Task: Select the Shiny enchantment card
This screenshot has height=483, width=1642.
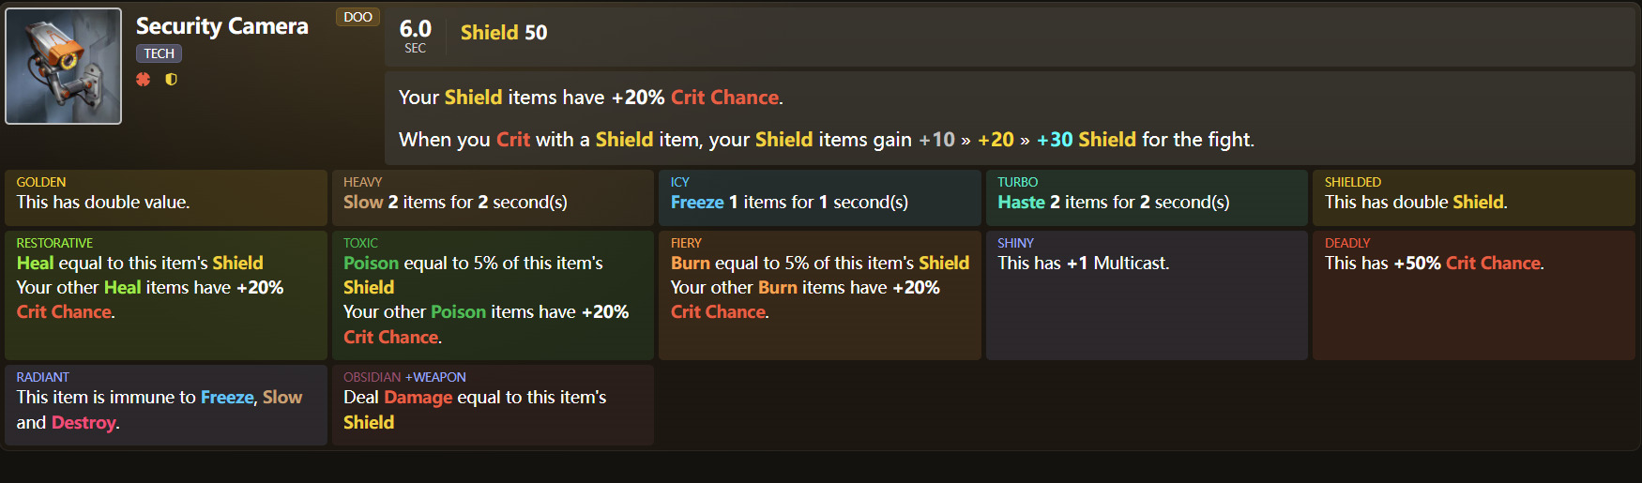Action: pos(1147,294)
